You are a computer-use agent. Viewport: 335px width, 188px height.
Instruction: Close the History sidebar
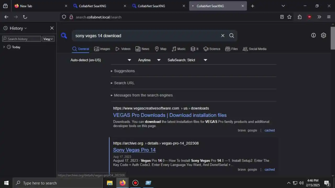(x=52, y=28)
